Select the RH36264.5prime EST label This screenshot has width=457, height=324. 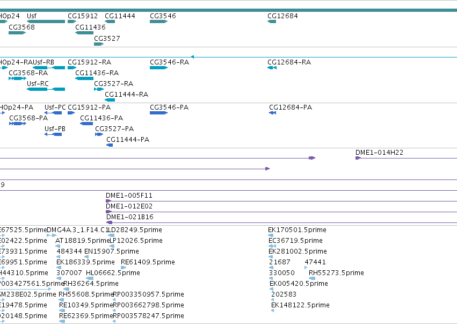click(x=91, y=284)
